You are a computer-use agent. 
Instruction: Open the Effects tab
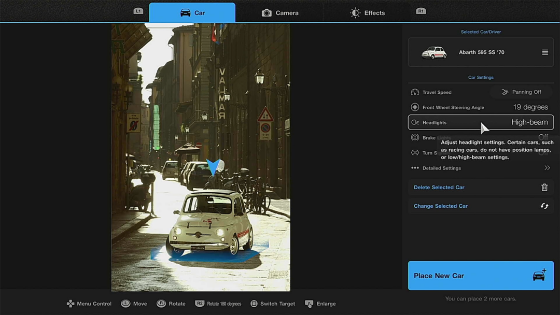tap(367, 13)
